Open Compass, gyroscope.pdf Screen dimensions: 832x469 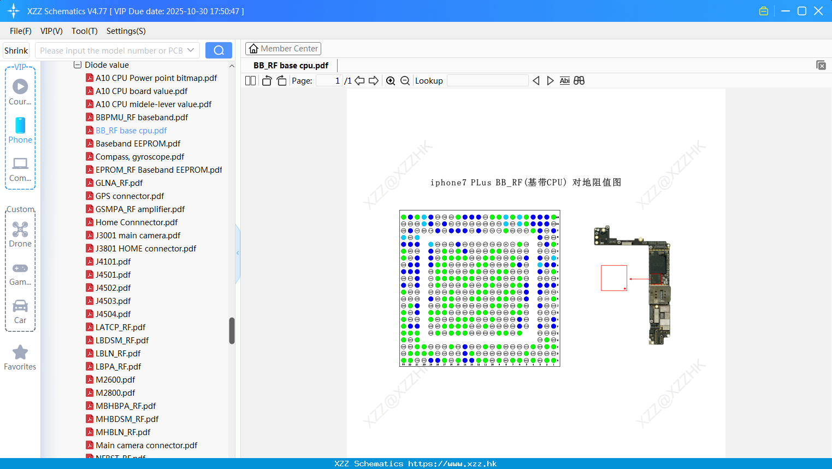pos(140,157)
